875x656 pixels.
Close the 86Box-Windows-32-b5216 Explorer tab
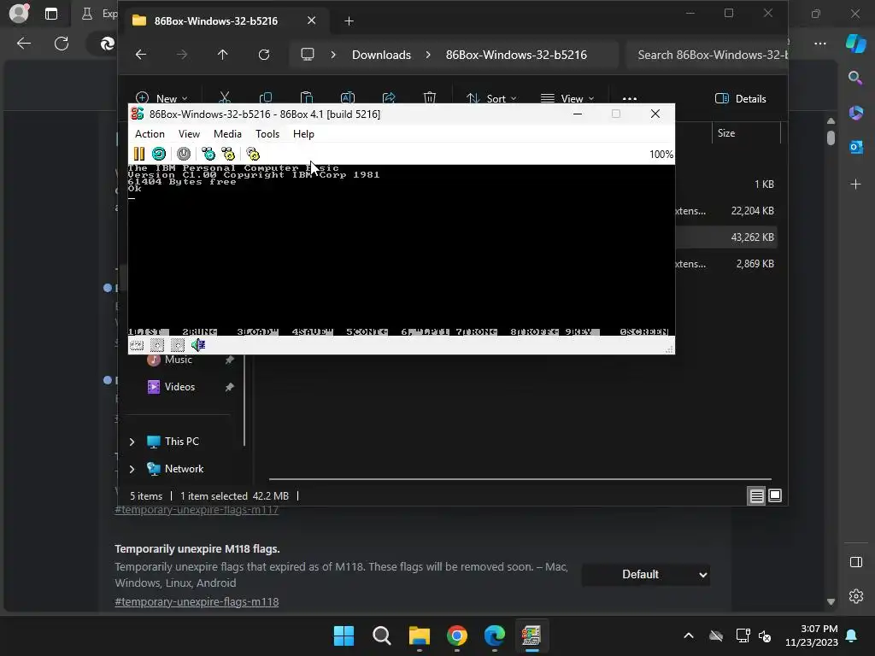click(311, 20)
